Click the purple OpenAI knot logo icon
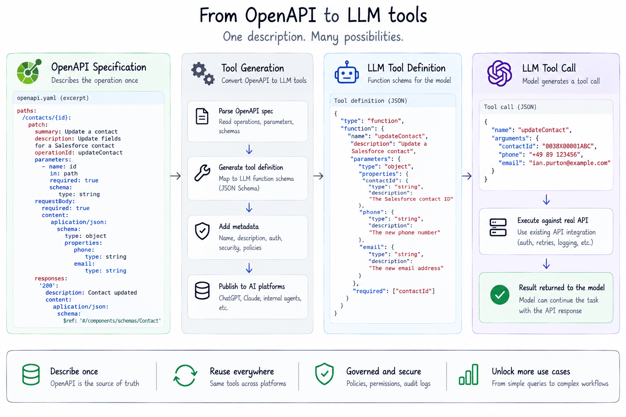 [x=500, y=73]
